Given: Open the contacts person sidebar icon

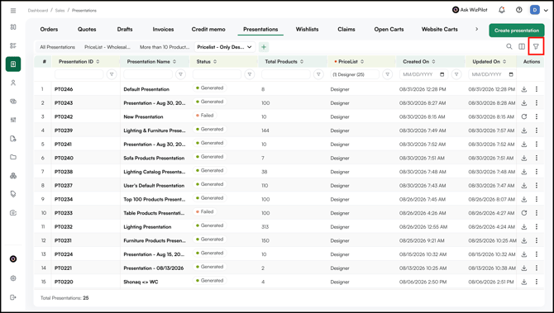Looking at the screenshot, I should pyautogui.click(x=13, y=83).
